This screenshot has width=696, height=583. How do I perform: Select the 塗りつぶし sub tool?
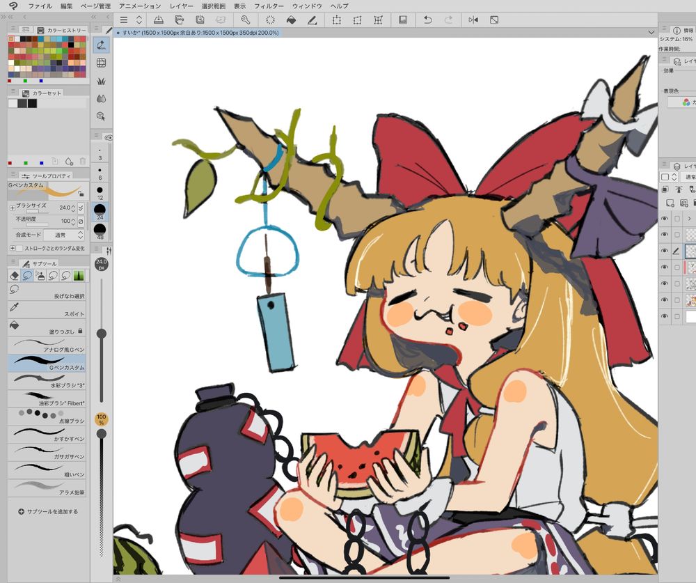click(x=47, y=327)
